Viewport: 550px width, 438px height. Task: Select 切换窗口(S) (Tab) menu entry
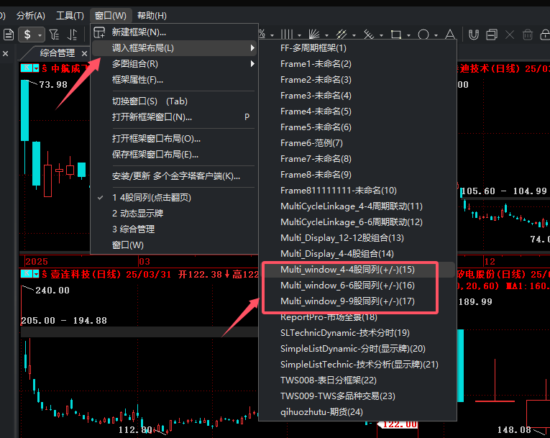[174, 101]
